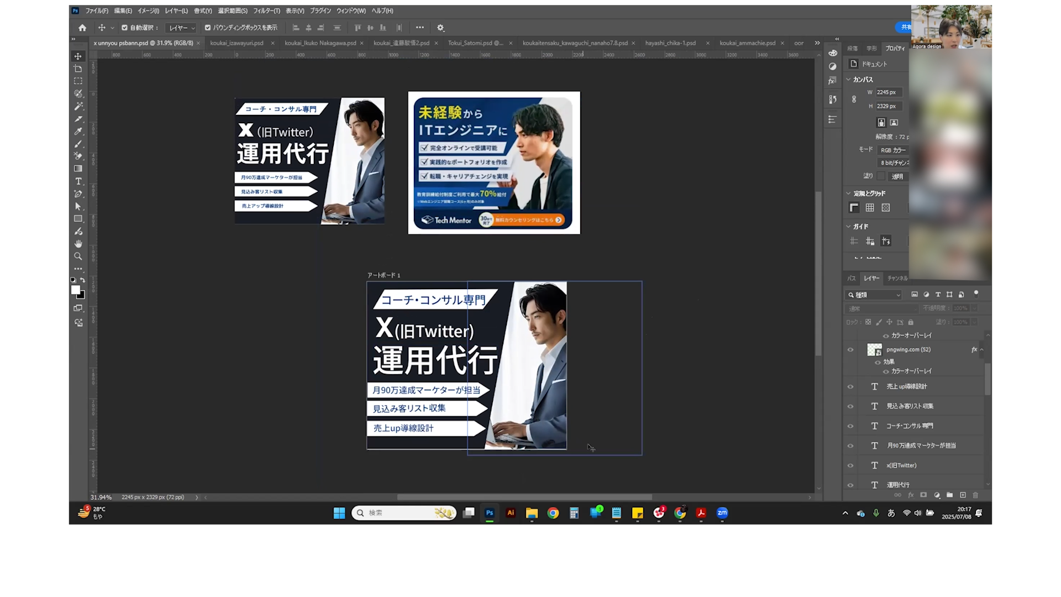Click the canvas width W input field
1061x597 pixels.
coord(888,92)
